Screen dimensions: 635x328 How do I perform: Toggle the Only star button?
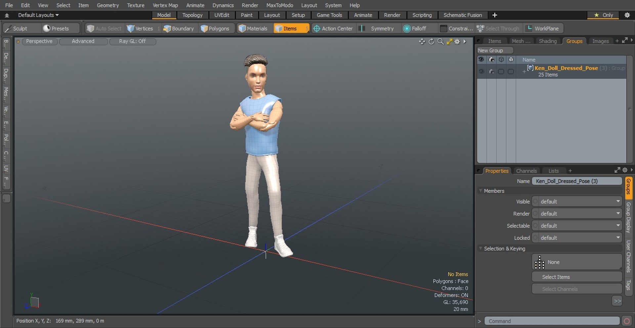(603, 15)
